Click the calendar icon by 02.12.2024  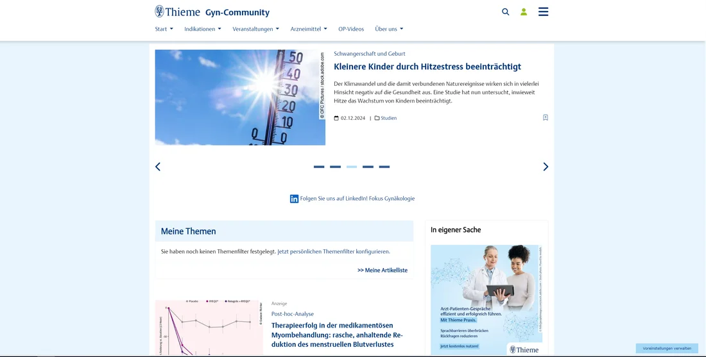click(336, 118)
